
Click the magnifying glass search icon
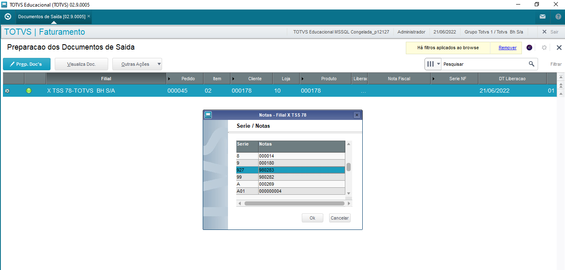point(531,64)
